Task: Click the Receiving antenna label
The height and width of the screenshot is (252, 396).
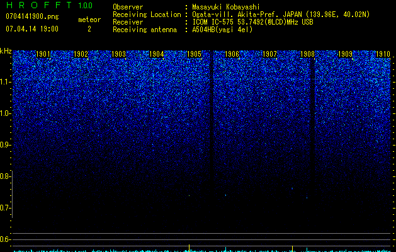Action: tap(145, 30)
